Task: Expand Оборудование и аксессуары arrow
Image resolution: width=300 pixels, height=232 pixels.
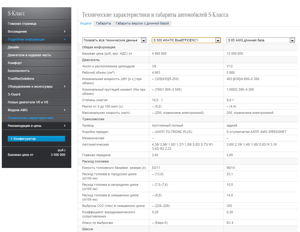Action: click(65, 86)
